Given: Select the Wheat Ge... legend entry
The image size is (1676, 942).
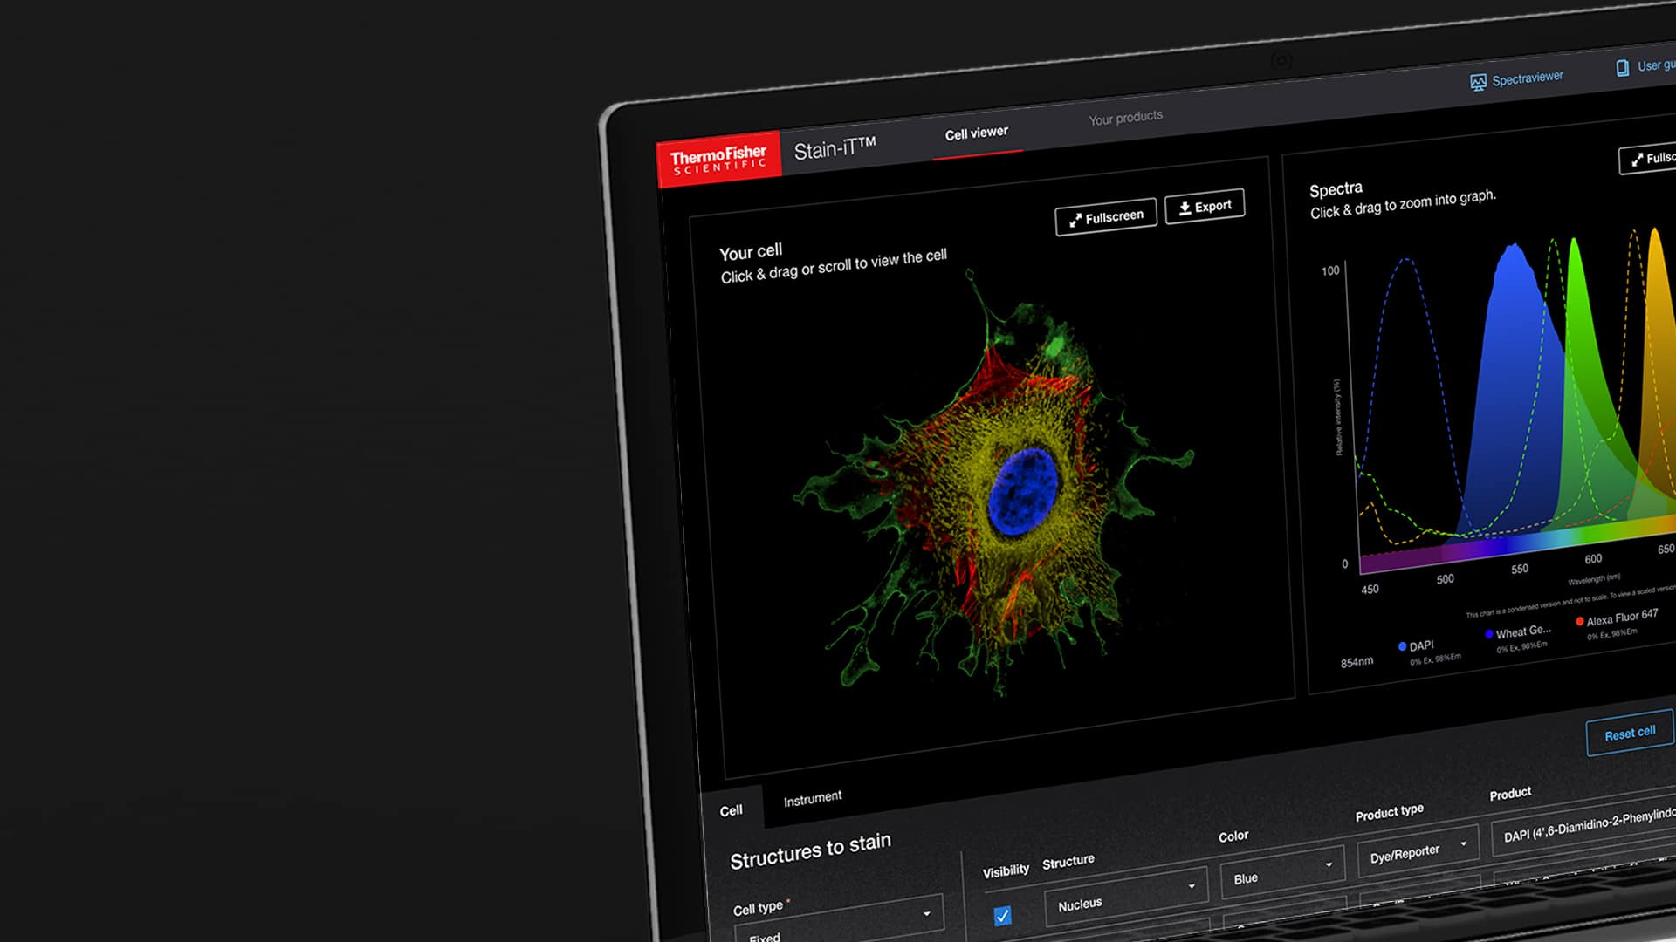Looking at the screenshot, I should [1517, 637].
